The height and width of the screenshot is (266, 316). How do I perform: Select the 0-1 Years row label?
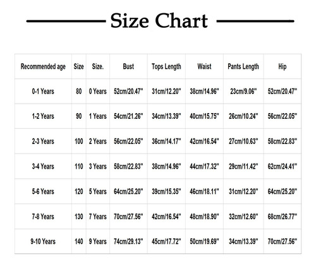[43, 92]
